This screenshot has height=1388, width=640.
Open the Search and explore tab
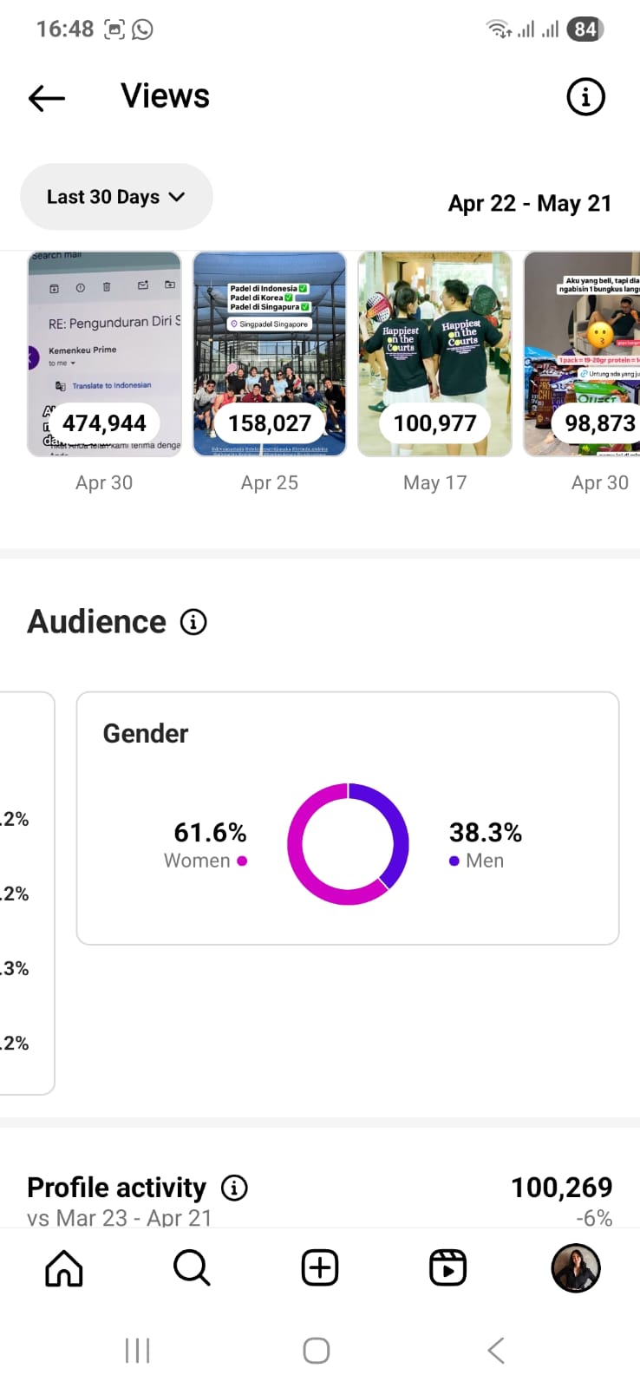click(192, 1268)
